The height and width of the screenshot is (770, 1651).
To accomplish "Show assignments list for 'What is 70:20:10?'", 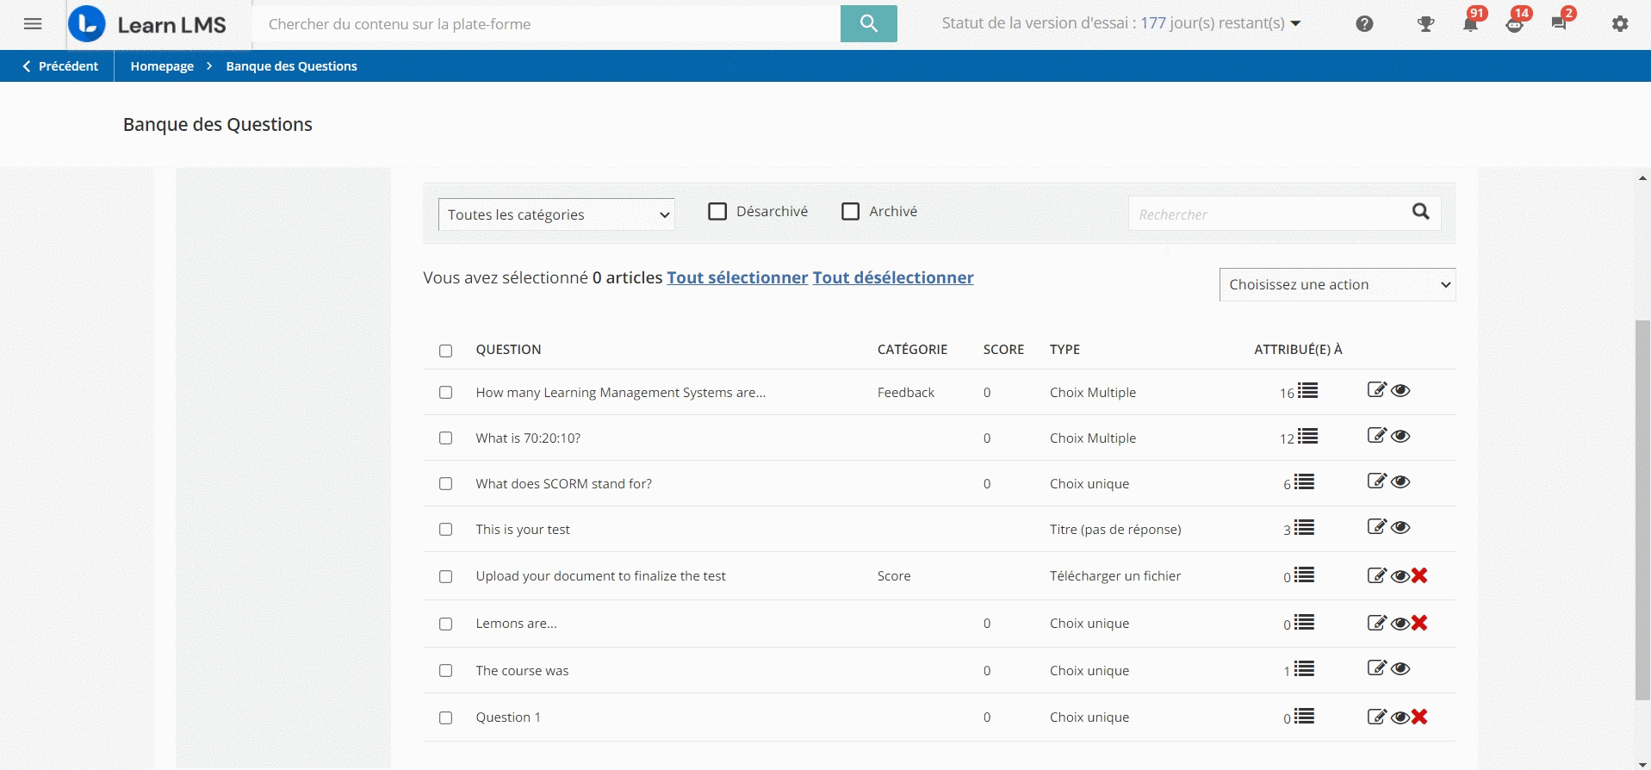I will tap(1307, 437).
